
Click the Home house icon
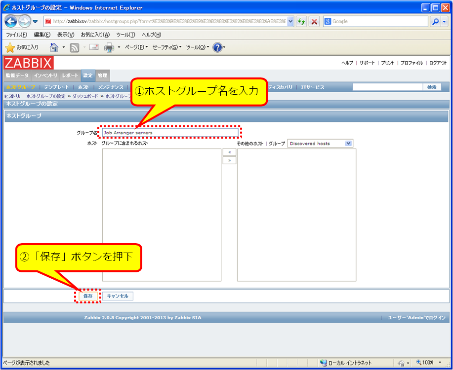(54, 47)
